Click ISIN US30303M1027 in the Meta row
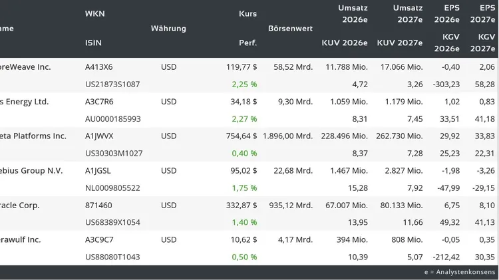 point(114,154)
